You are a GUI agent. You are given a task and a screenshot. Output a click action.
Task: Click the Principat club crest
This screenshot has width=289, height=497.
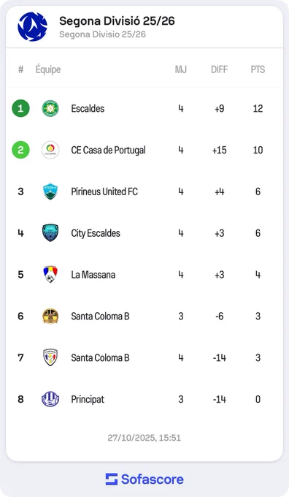pyautogui.click(x=50, y=399)
